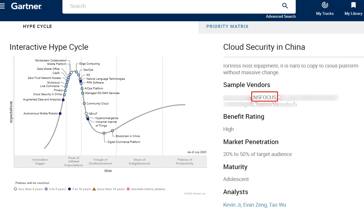Click into the Search input field
Viewport: 364px width, 211px height.
(x=169, y=6)
